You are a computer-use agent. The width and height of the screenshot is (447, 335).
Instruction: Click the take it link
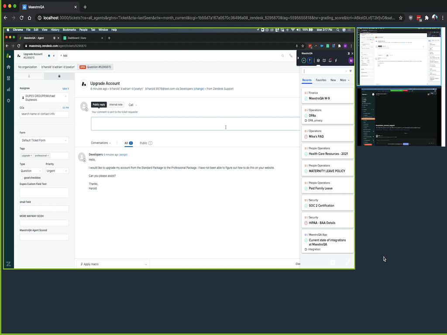(x=65, y=89)
